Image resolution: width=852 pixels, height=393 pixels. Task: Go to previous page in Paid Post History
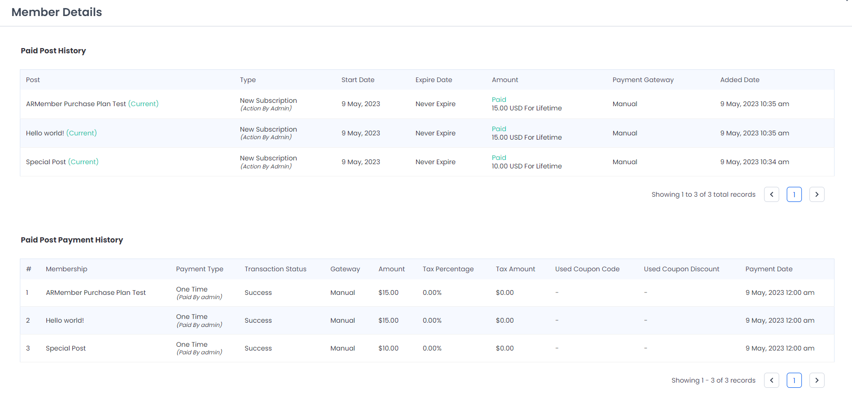click(772, 194)
